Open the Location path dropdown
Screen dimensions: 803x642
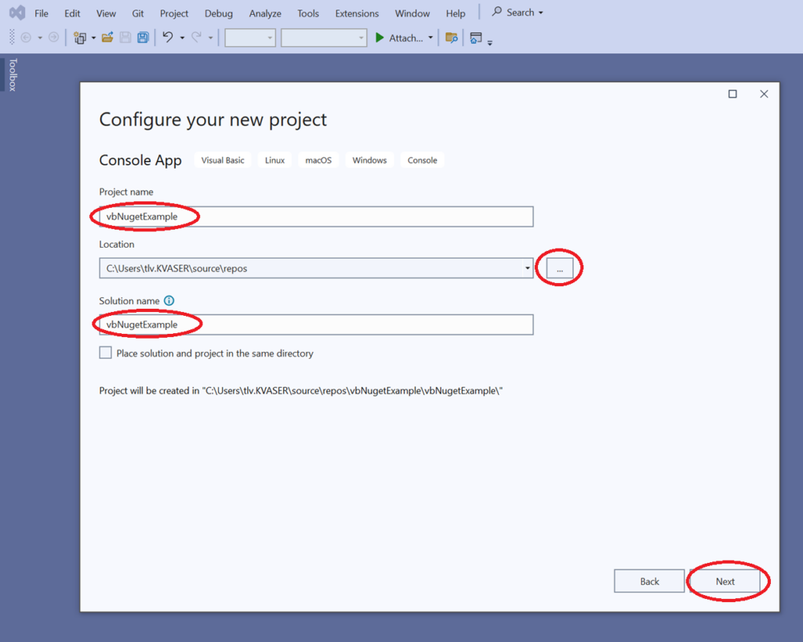pos(528,268)
